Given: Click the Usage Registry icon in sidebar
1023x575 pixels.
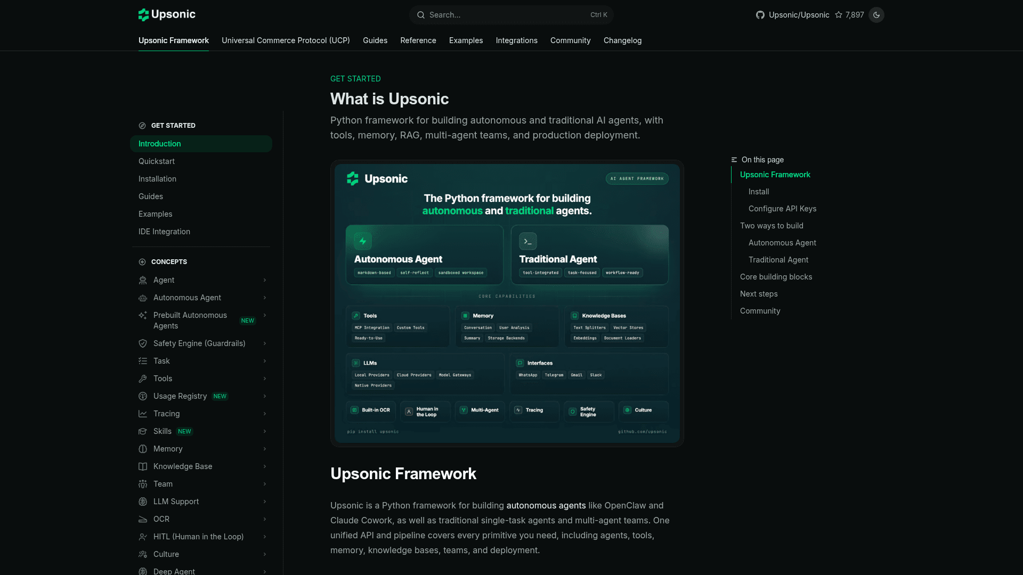Looking at the screenshot, I should [x=143, y=396].
